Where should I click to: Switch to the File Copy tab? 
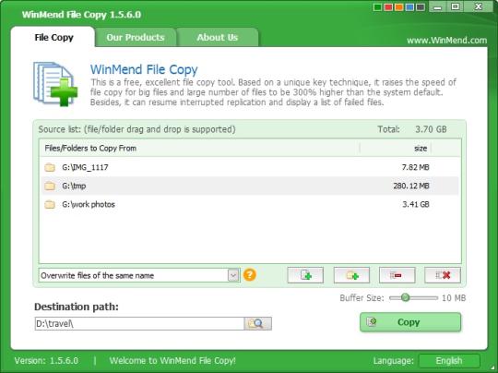(53, 37)
